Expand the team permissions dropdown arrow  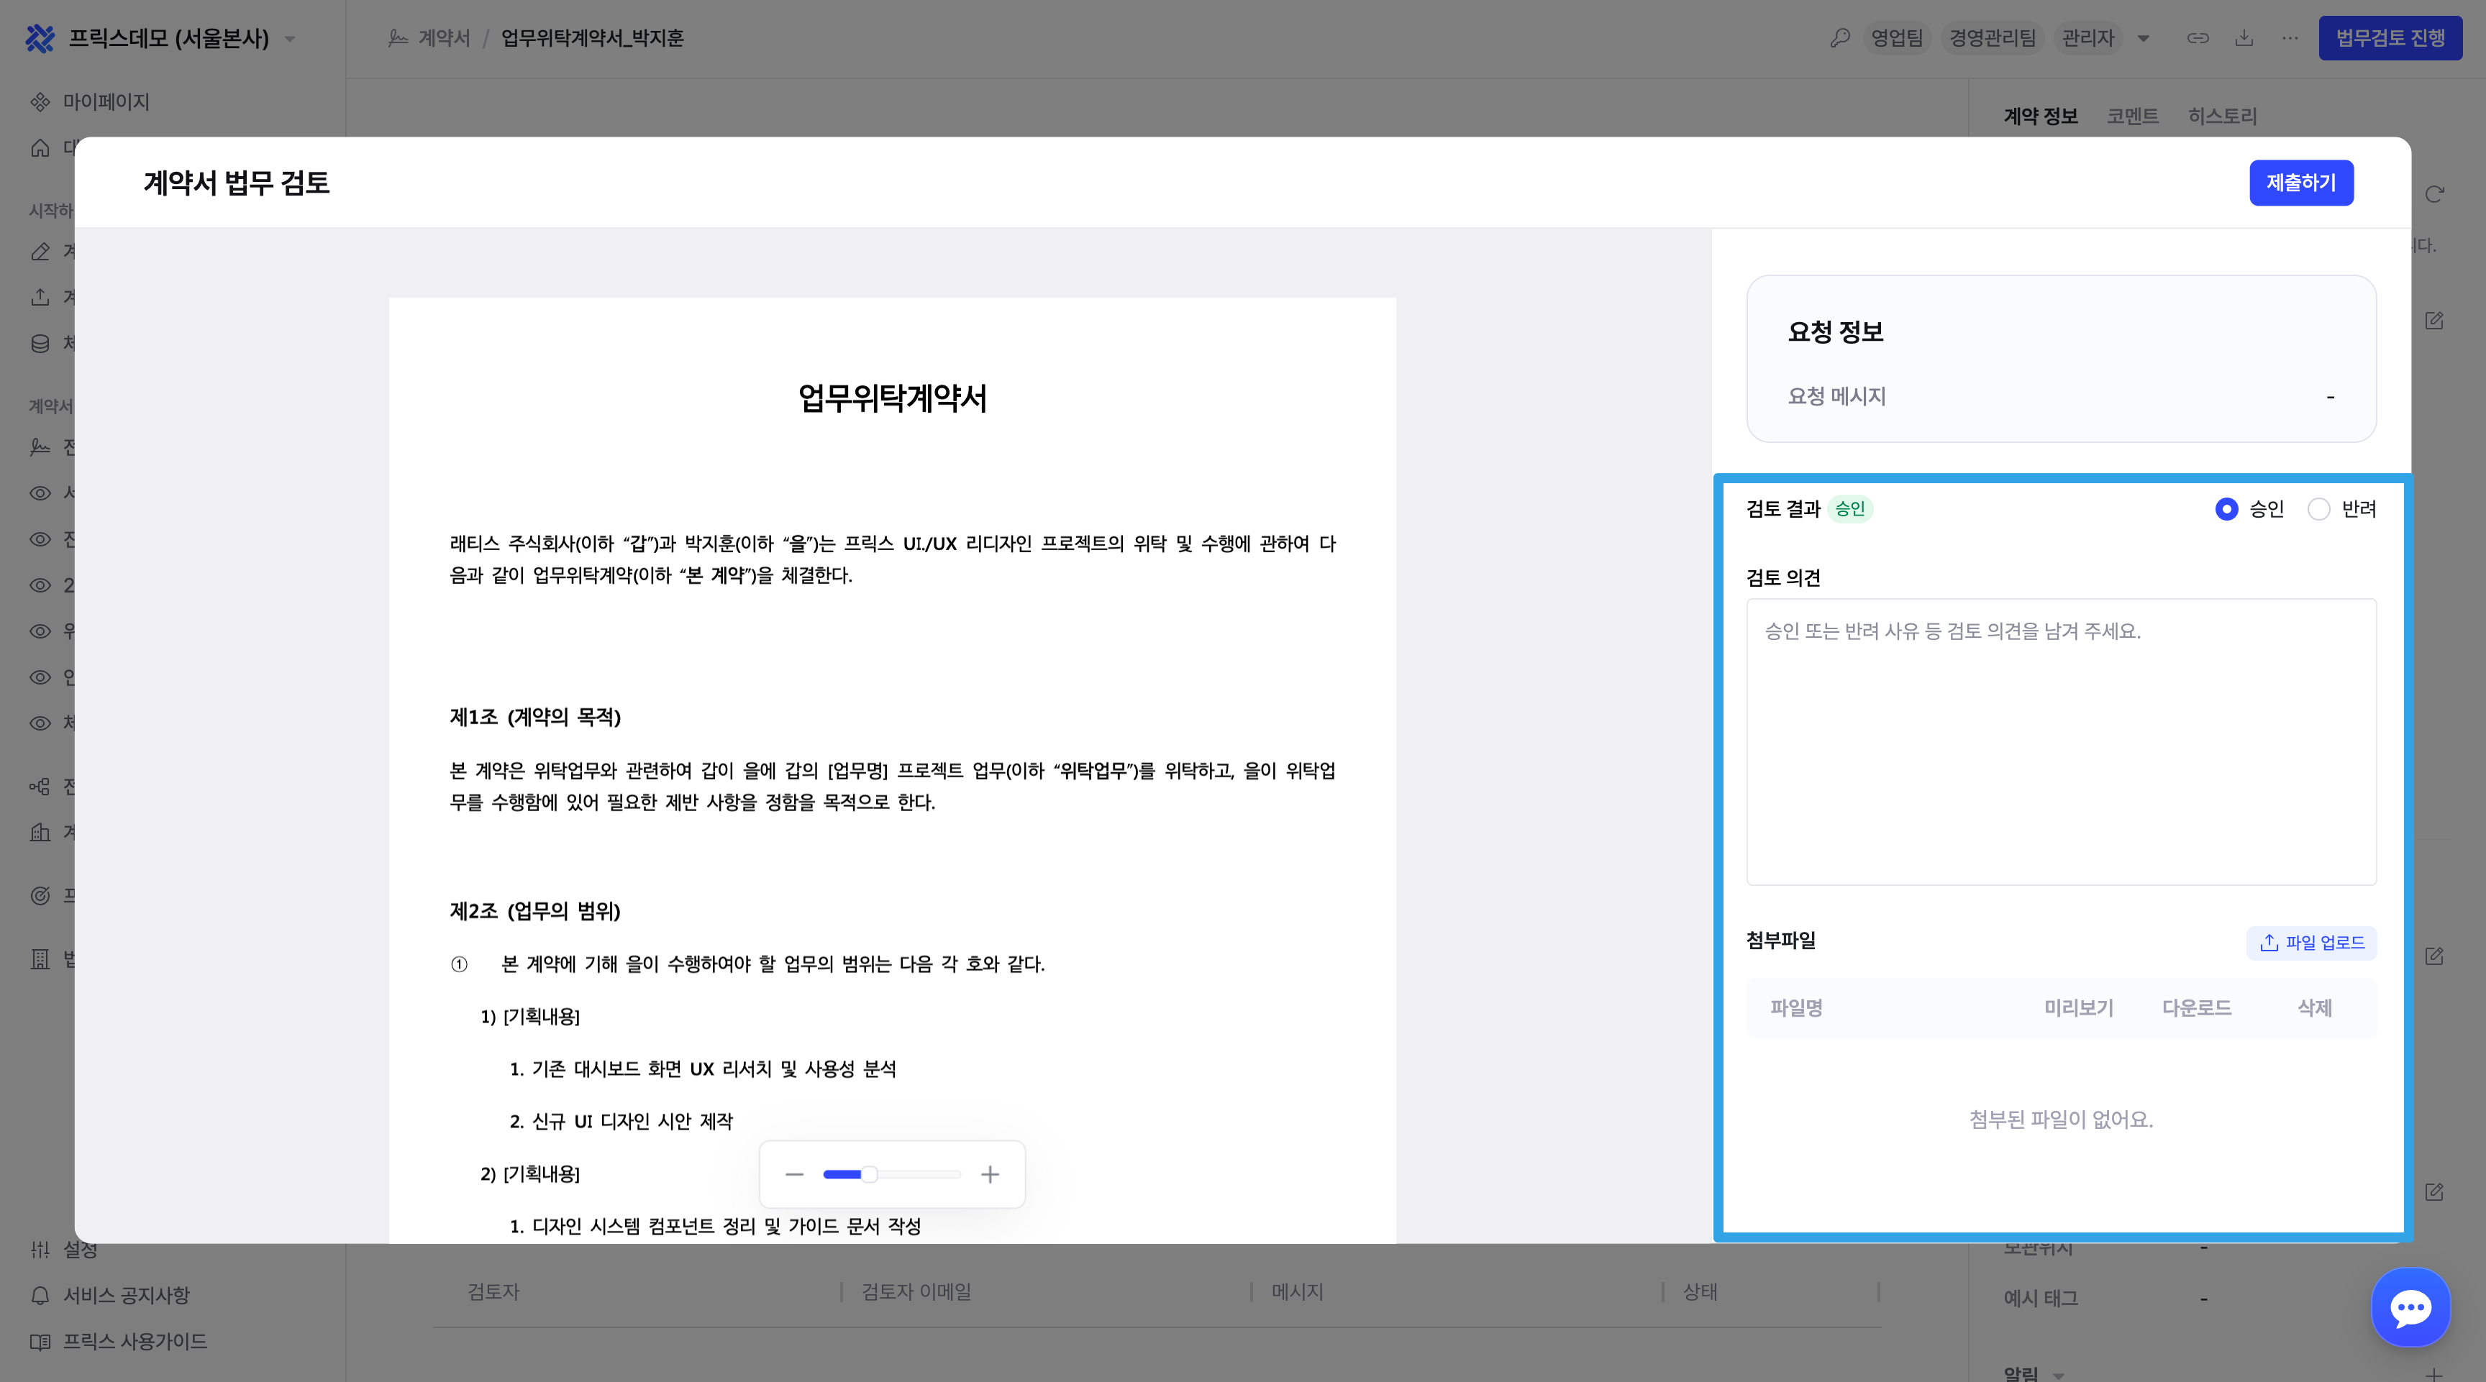click(x=2144, y=39)
